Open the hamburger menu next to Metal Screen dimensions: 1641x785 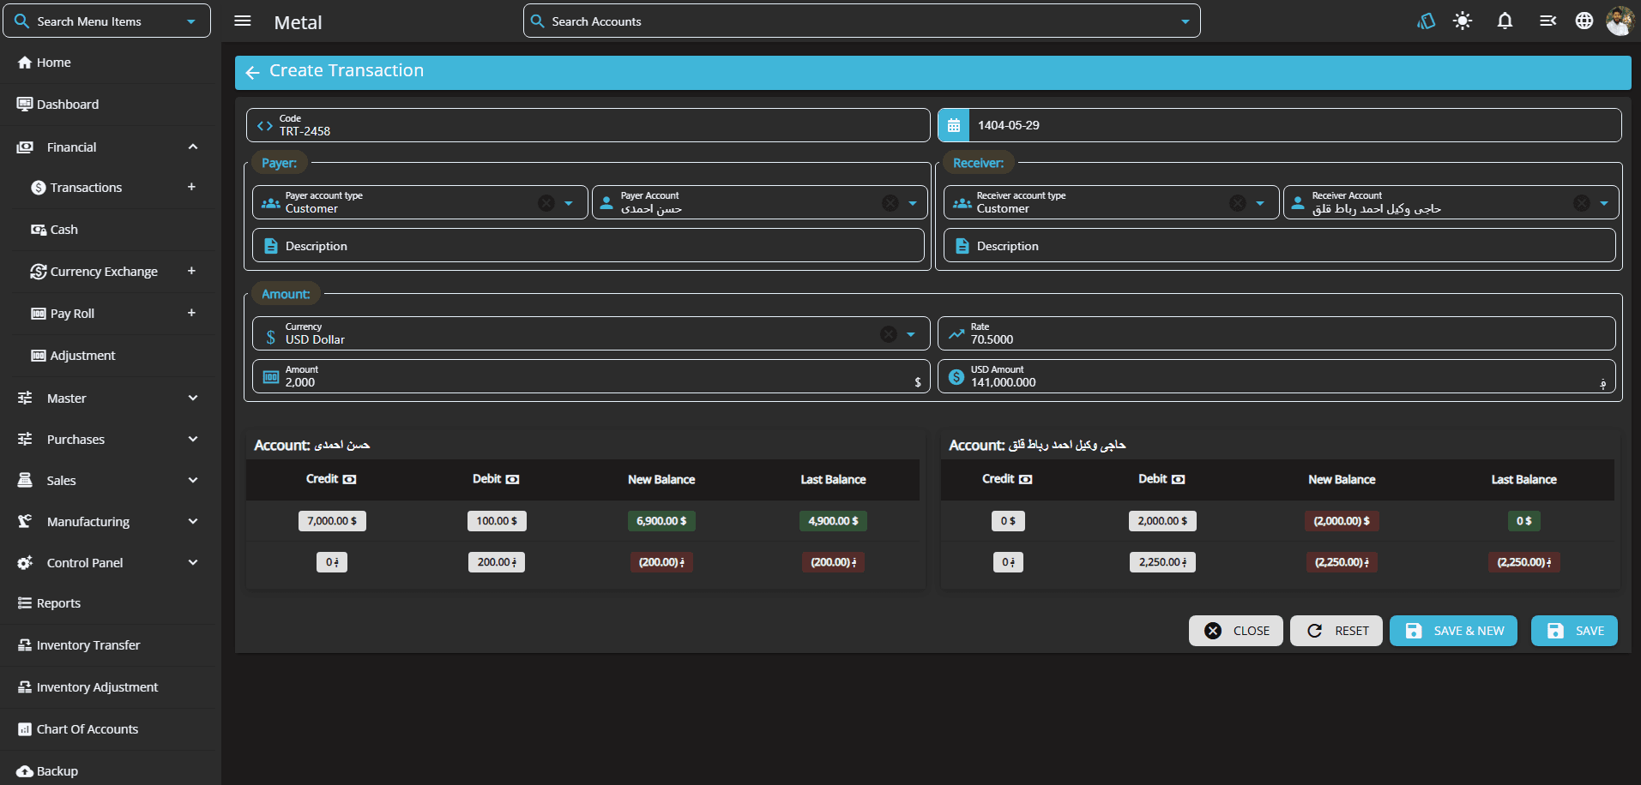point(243,21)
